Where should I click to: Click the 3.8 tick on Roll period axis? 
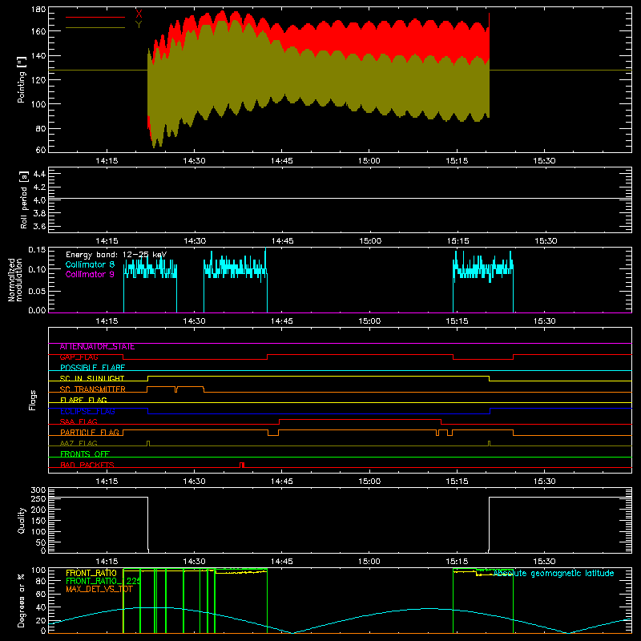click(39, 213)
